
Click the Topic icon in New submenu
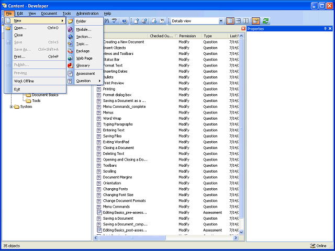70,44
